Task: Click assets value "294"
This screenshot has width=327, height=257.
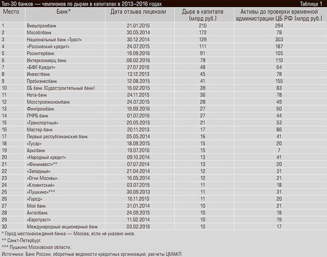Action: [279, 26]
